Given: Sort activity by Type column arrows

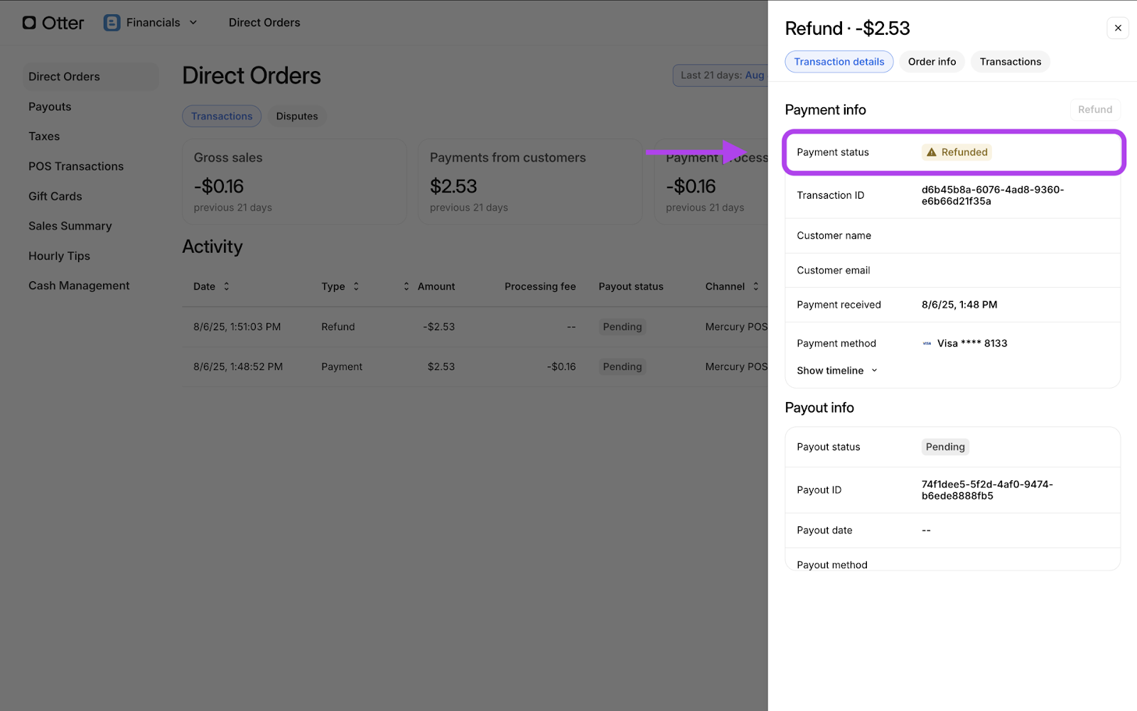Looking at the screenshot, I should click(x=356, y=286).
